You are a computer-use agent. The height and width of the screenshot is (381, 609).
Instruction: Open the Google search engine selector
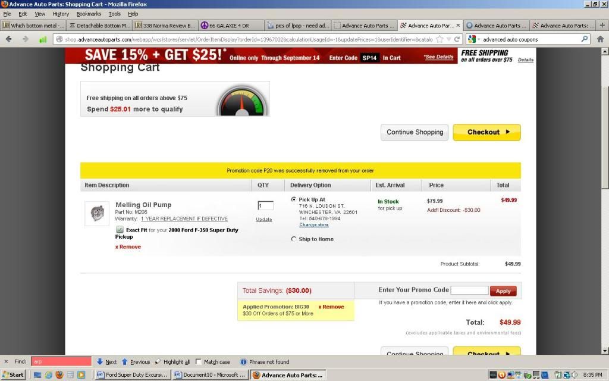point(474,39)
